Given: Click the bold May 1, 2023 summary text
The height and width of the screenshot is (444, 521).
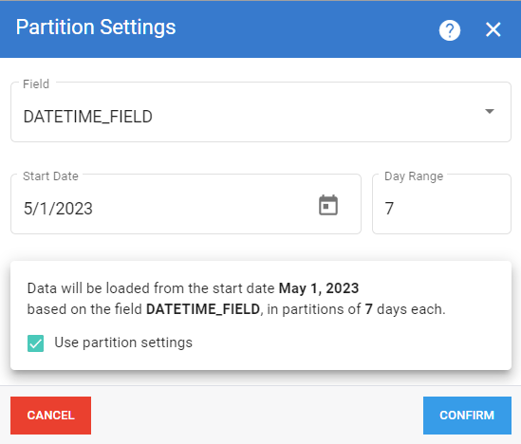Looking at the screenshot, I should pos(319,288).
